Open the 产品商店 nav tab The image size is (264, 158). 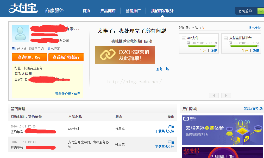click(108, 11)
